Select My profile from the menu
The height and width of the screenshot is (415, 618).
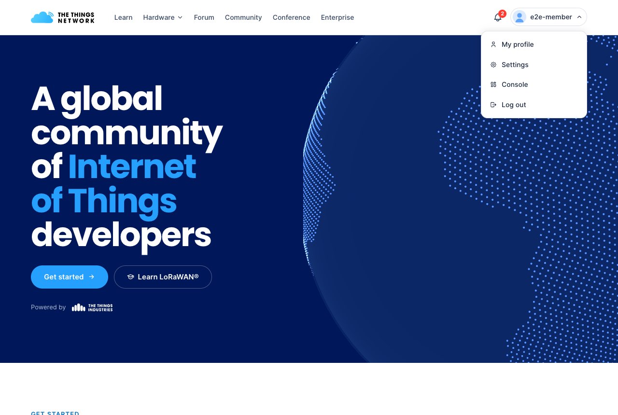click(534, 44)
